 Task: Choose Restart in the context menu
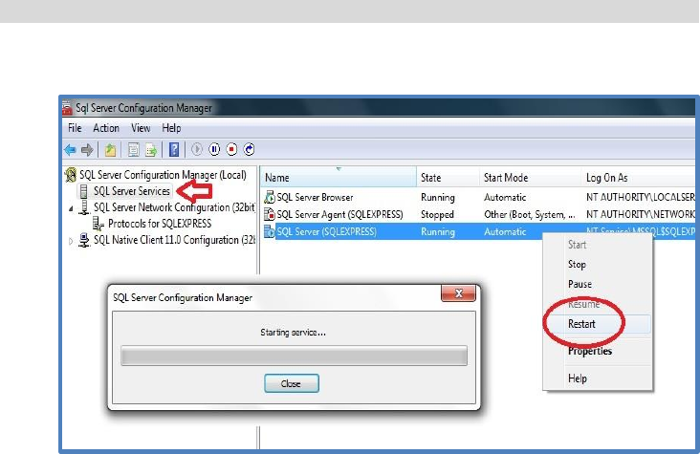[598, 324]
